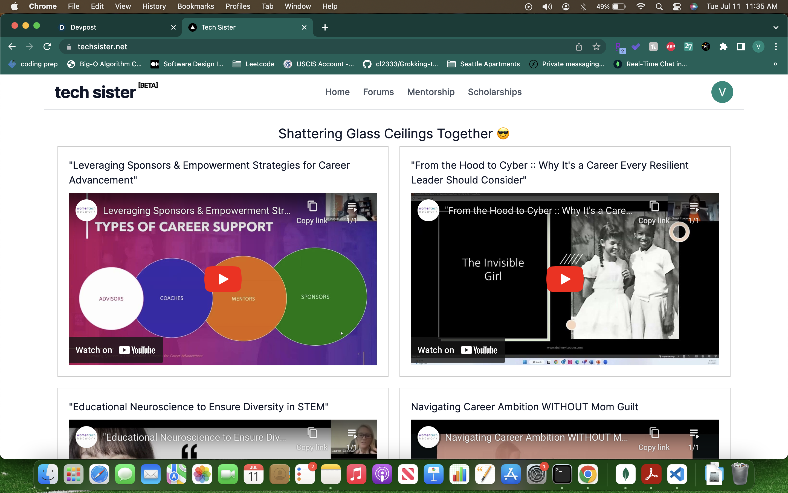This screenshot has width=788, height=493.
Task: Show hidden bookmarks with double chevron
Action: [775, 64]
